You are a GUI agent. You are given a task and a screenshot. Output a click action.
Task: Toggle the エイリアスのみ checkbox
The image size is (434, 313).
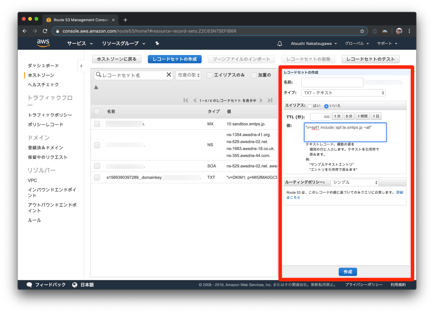click(x=209, y=75)
